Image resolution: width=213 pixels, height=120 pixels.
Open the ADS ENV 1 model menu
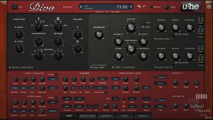coord(163,39)
